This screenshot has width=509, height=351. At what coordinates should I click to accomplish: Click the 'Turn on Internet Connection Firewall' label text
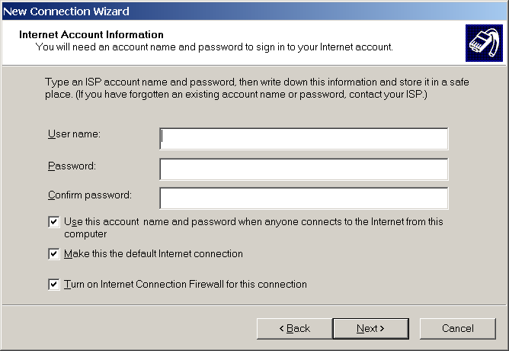point(185,285)
